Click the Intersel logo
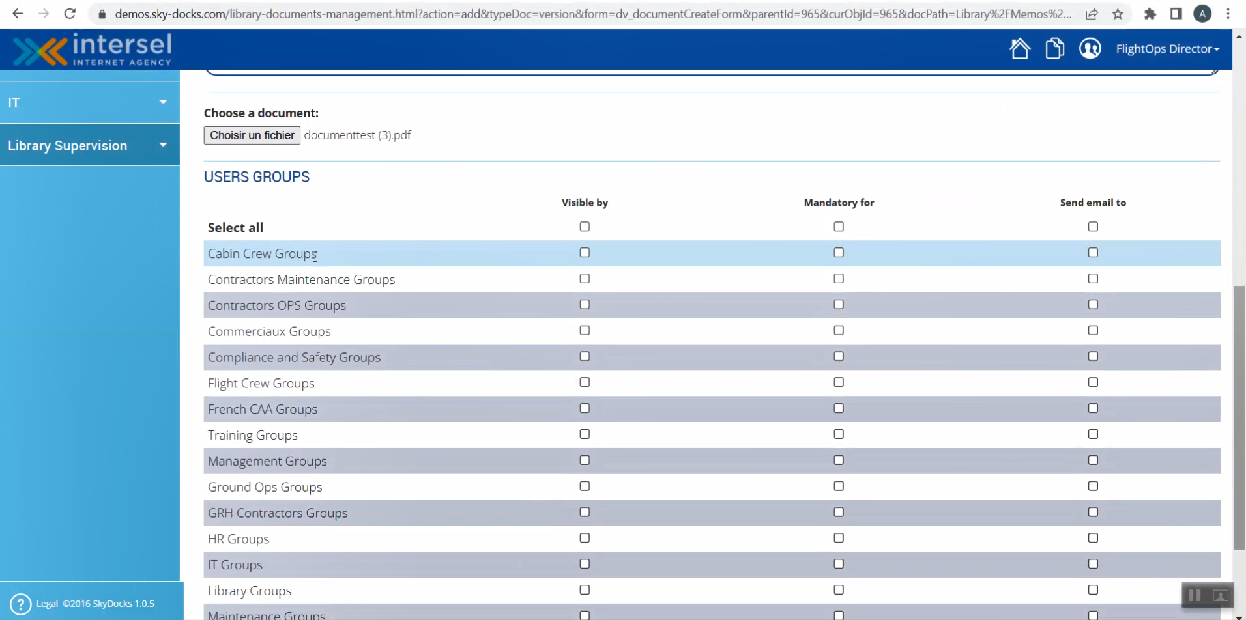The height and width of the screenshot is (620, 1246). coord(93,49)
